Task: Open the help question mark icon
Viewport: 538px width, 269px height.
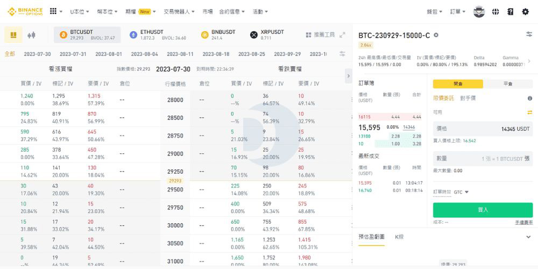Action: pos(511,12)
